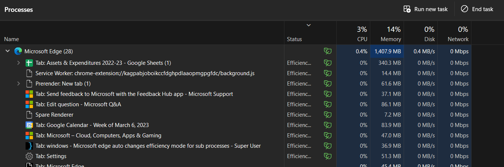
Task: Click the 36.9 MB memory value
Action: point(391,146)
